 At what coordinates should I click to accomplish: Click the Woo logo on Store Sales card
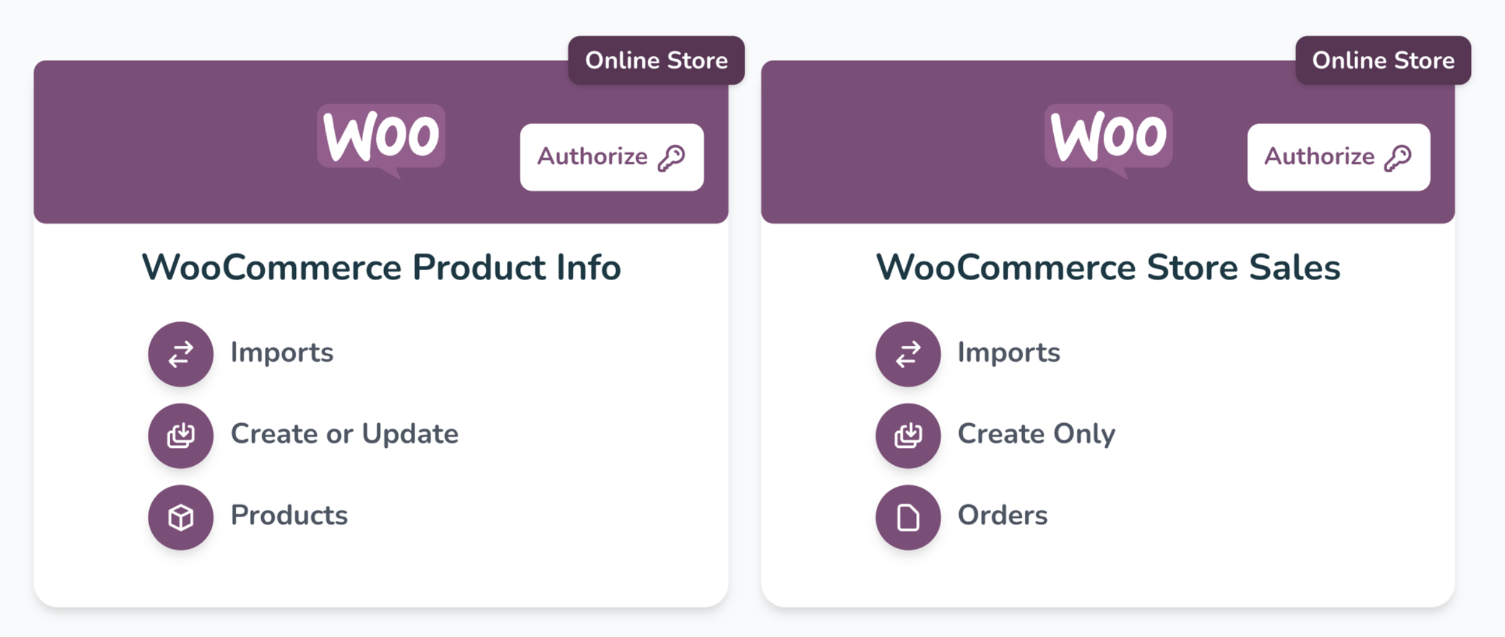pyautogui.click(x=1108, y=141)
